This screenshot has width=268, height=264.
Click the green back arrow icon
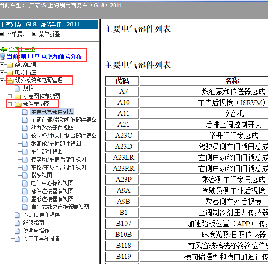click(4, 49)
